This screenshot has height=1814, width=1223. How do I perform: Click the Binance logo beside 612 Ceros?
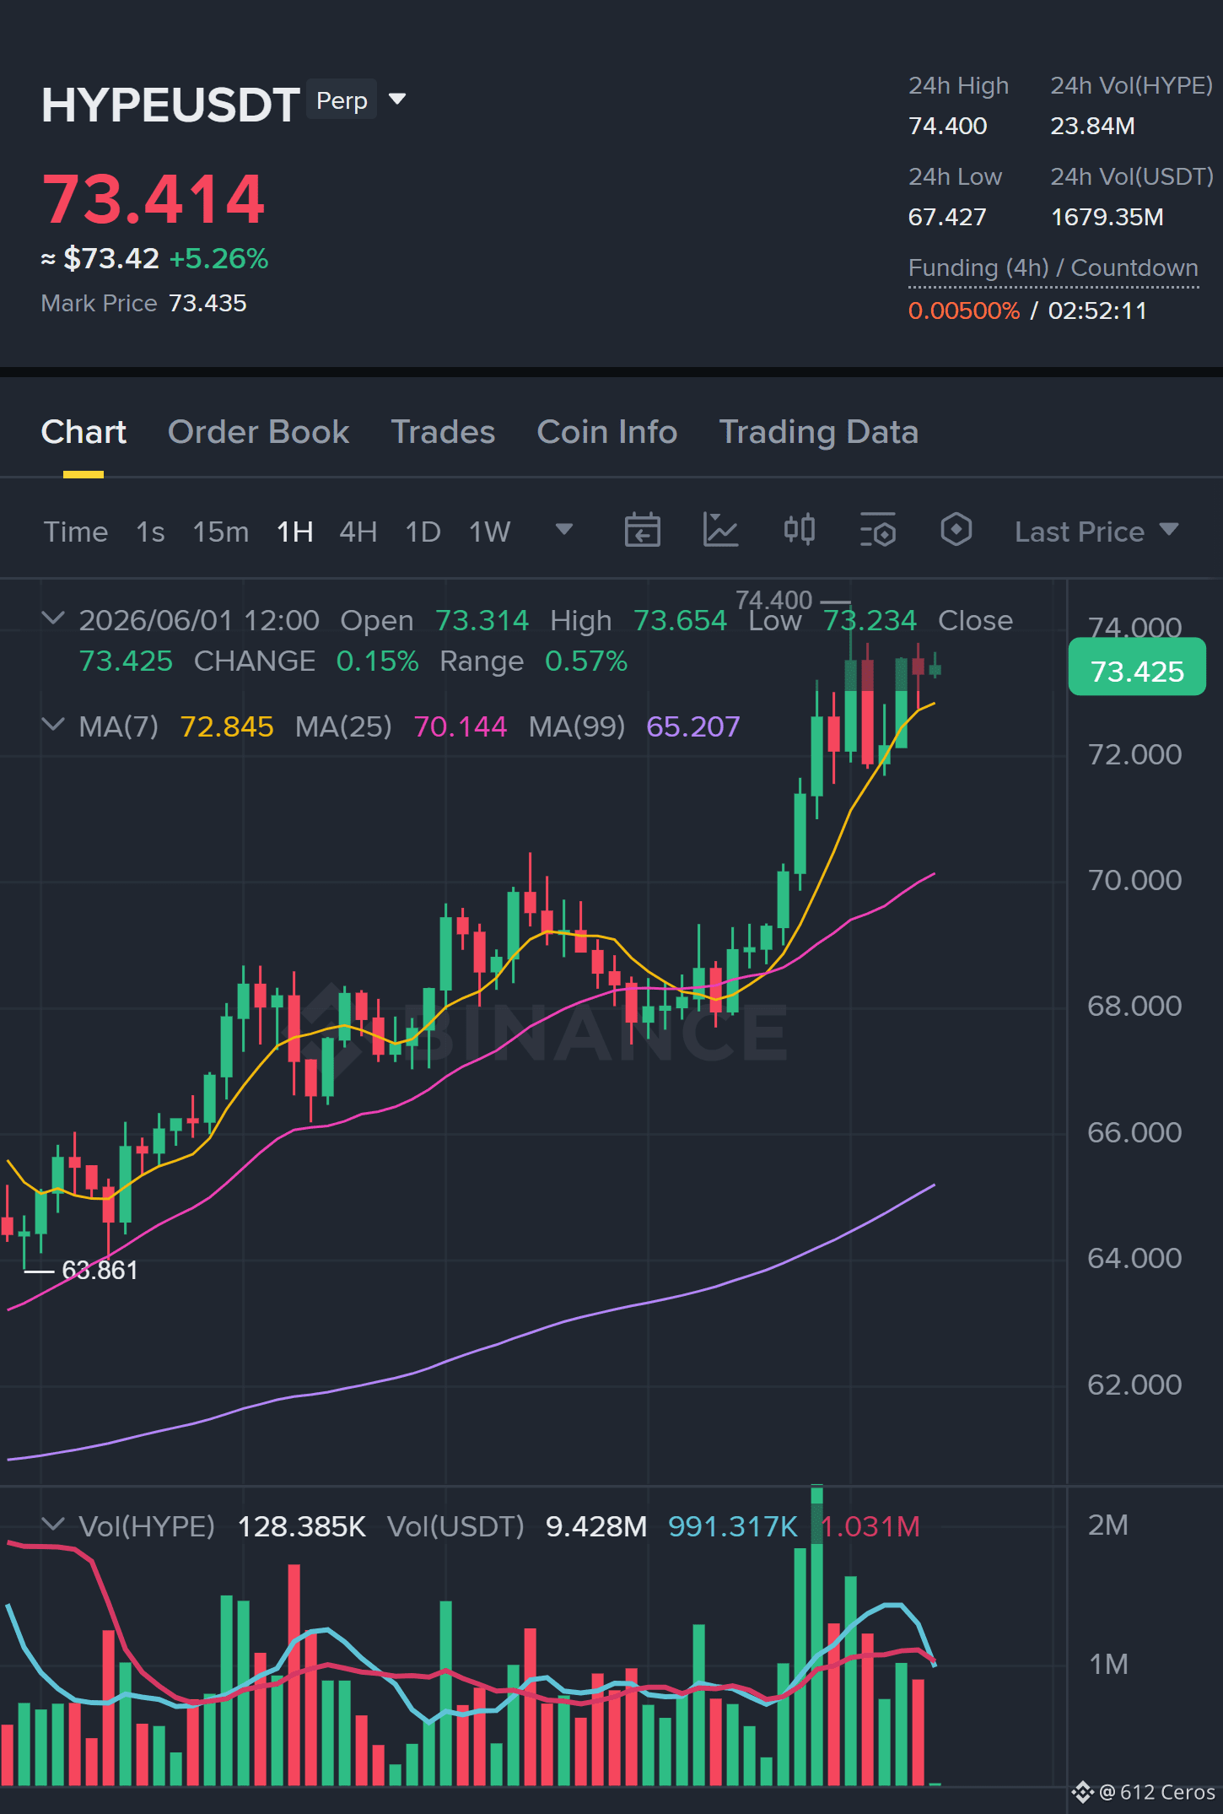[x=1082, y=1791]
